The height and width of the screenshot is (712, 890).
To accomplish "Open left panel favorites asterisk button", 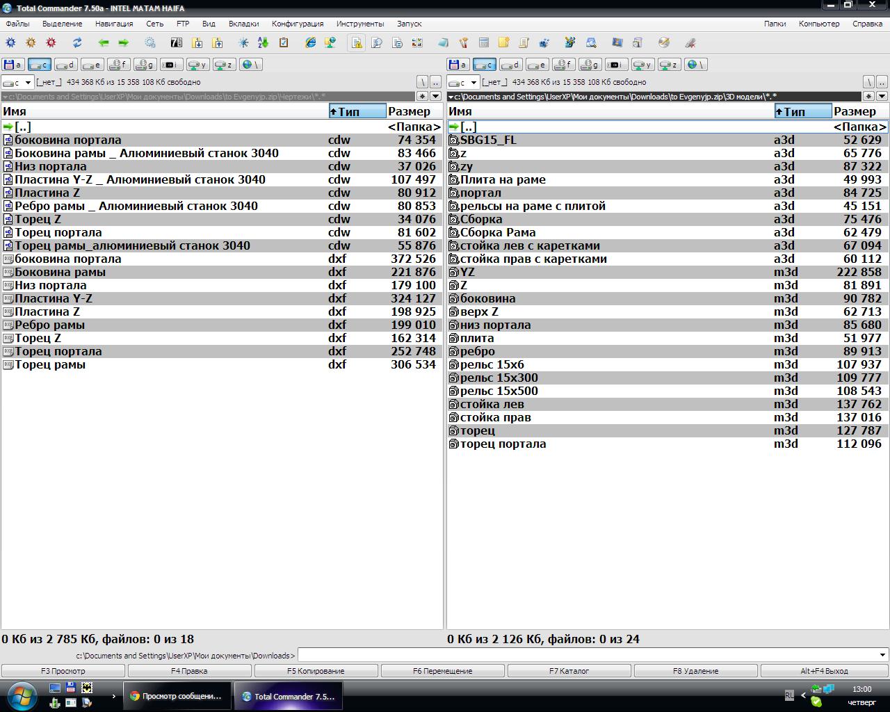I will tap(423, 97).
